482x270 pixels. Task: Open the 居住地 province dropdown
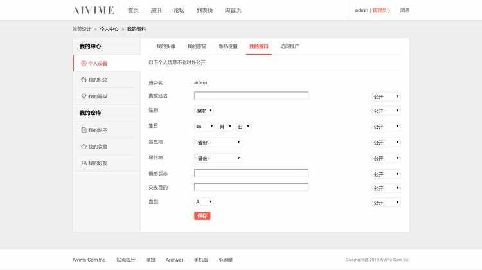coord(218,158)
